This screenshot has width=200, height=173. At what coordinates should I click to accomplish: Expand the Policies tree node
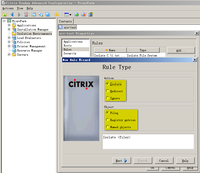click(9, 42)
